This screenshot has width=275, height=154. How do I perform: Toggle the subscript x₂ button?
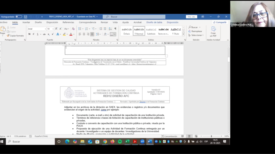pyautogui.click(x=49, y=34)
